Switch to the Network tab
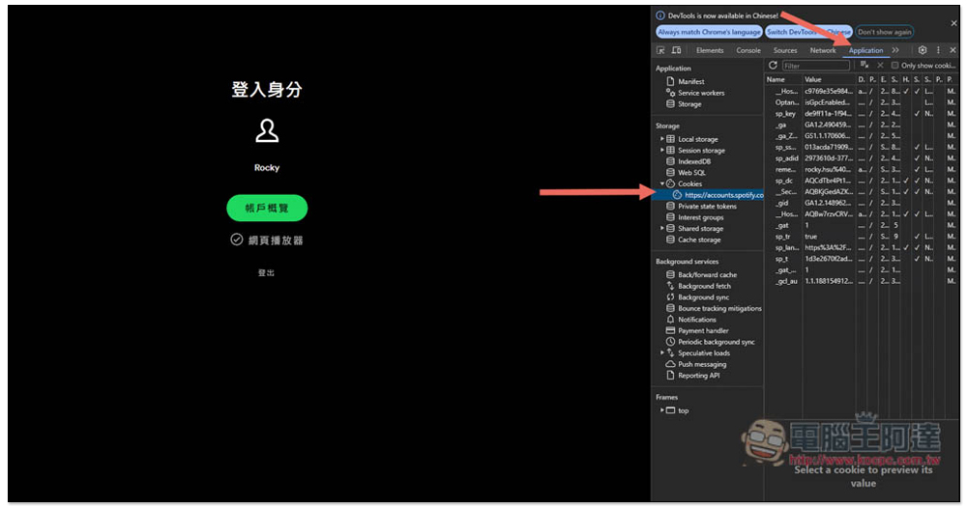Viewport: 967px width, 508px height. (823, 50)
